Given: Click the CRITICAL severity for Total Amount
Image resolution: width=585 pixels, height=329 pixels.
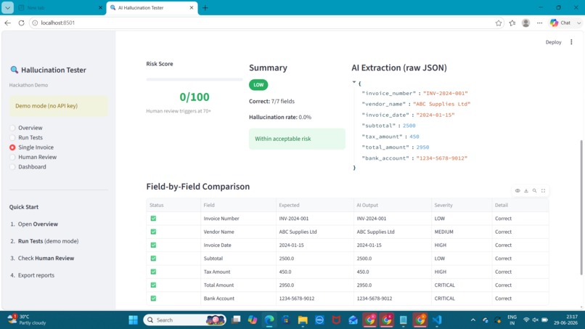Looking at the screenshot, I should pos(462,285).
